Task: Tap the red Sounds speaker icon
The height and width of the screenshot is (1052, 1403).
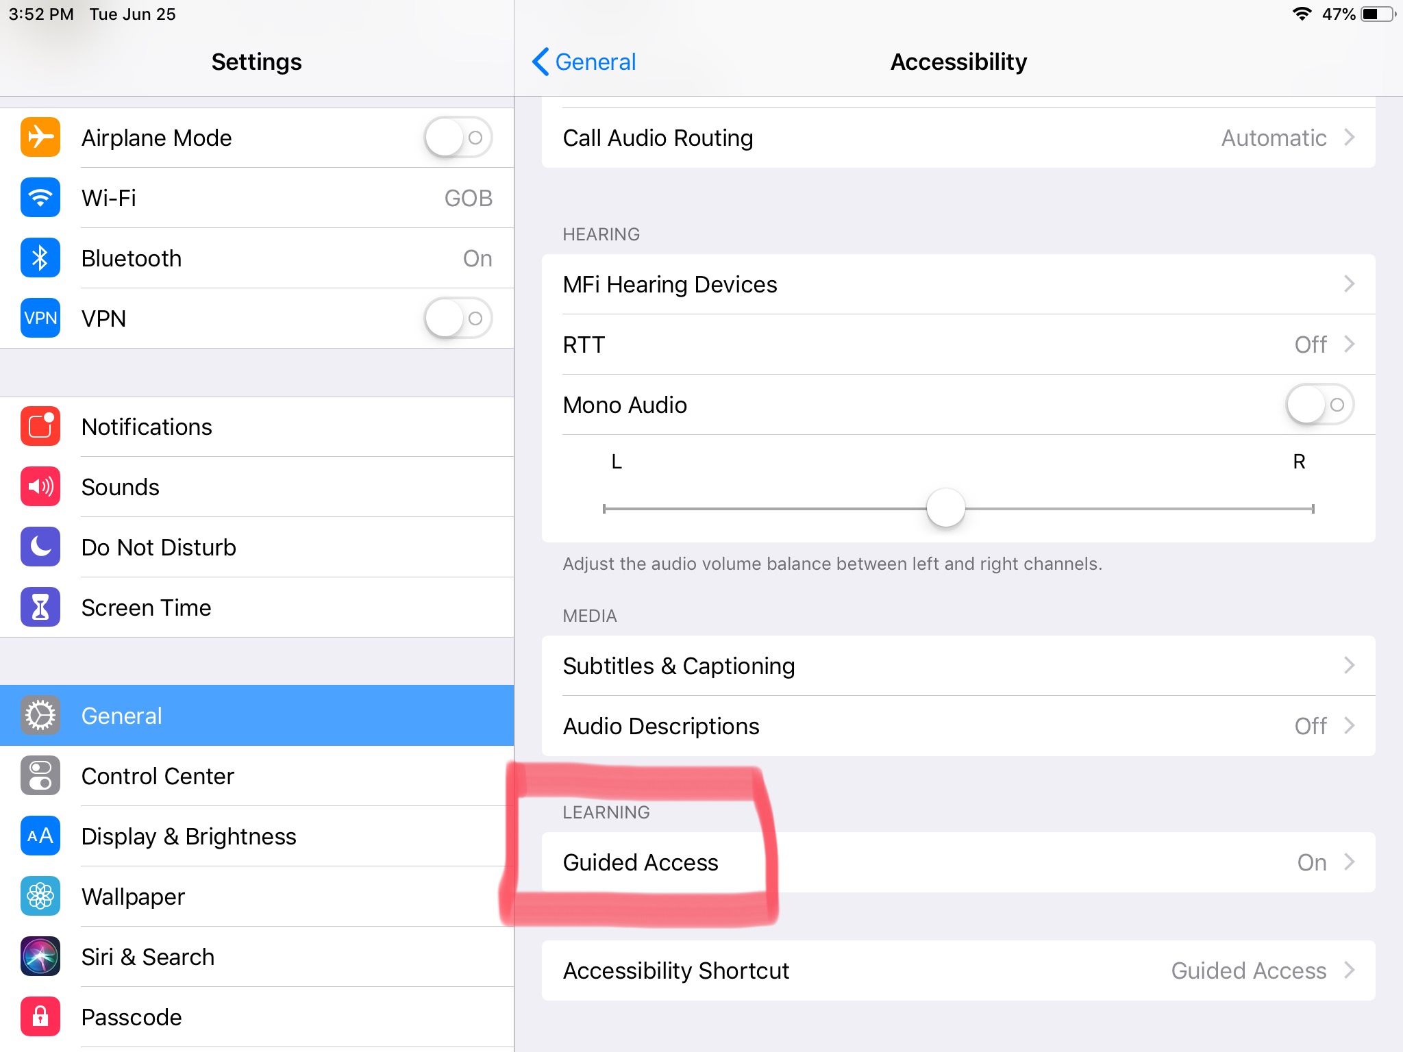Action: [40, 487]
